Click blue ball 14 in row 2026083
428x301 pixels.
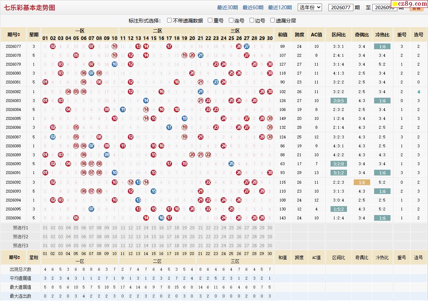click(x=146, y=101)
